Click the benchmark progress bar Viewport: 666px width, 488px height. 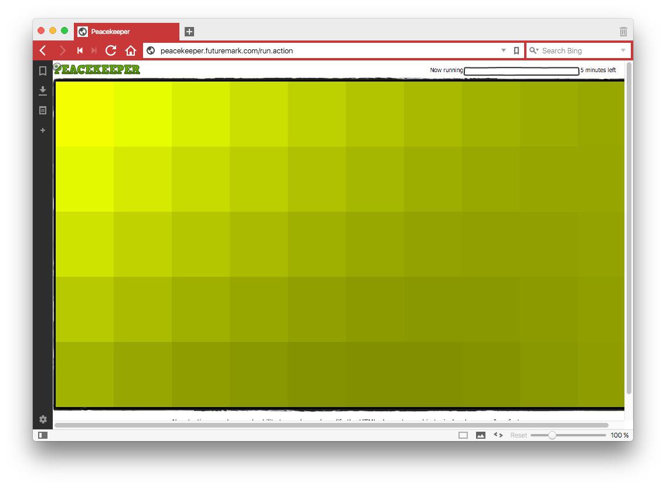click(521, 71)
